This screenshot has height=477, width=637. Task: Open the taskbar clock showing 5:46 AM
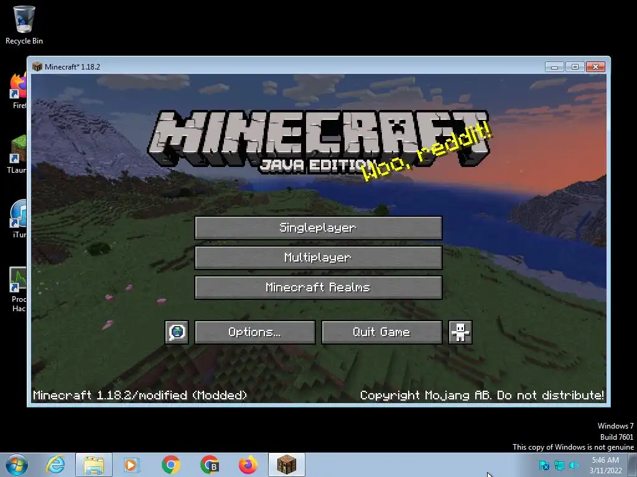pos(605,465)
